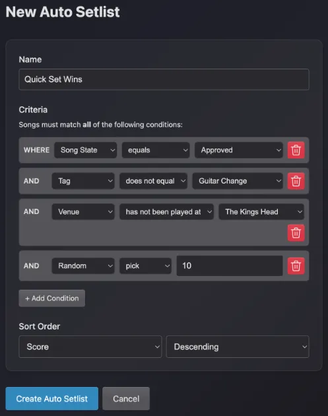Change the Tag field dropdown
Image resolution: width=328 pixels, height=416 pixels.
coord(83,181)
